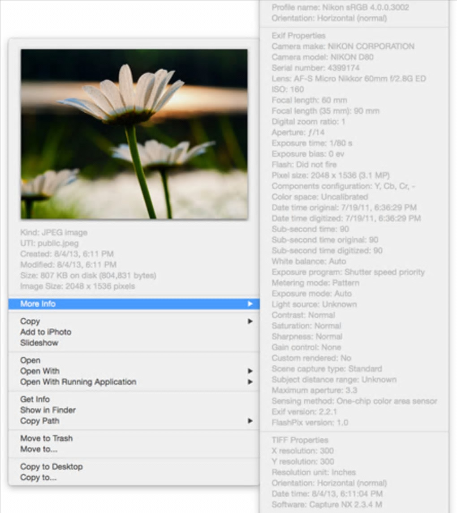Click Exposure time: 1/80 s entry
Screen dimensions: 457x513
pos(312,143)
